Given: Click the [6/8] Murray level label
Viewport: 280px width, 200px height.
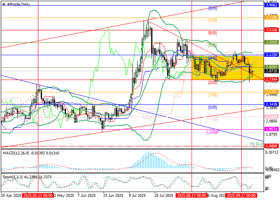Looking at the screenshot, I should pos(212,33).
